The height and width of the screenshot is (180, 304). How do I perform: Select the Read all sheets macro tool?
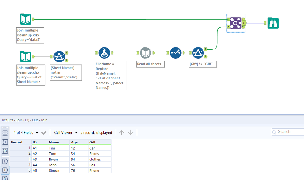145,53
